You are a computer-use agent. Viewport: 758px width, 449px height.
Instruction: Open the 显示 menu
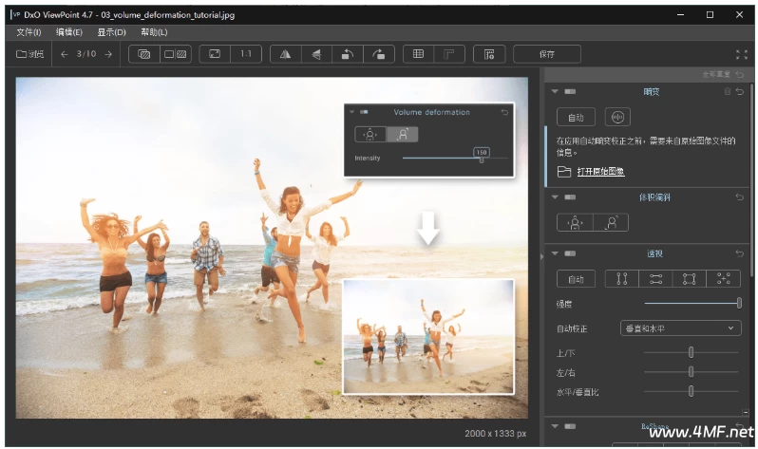(111, 32)
